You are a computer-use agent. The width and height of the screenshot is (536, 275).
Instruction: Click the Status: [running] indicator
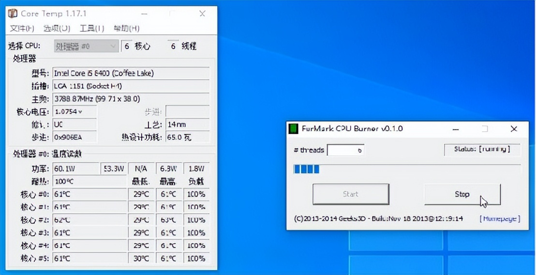pos(482,149)
